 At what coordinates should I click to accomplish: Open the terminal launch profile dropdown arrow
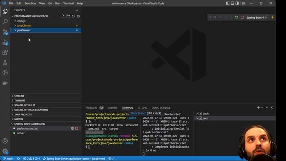(x=262, y=108)
